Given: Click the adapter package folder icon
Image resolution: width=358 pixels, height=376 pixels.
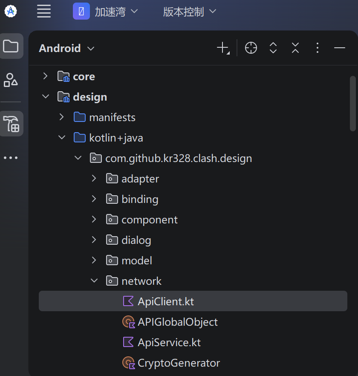Looking at the screenshot, I should (112, 178).
